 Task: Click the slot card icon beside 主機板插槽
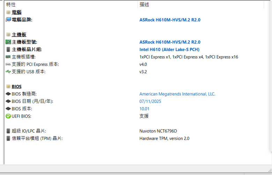pos(8,57)
